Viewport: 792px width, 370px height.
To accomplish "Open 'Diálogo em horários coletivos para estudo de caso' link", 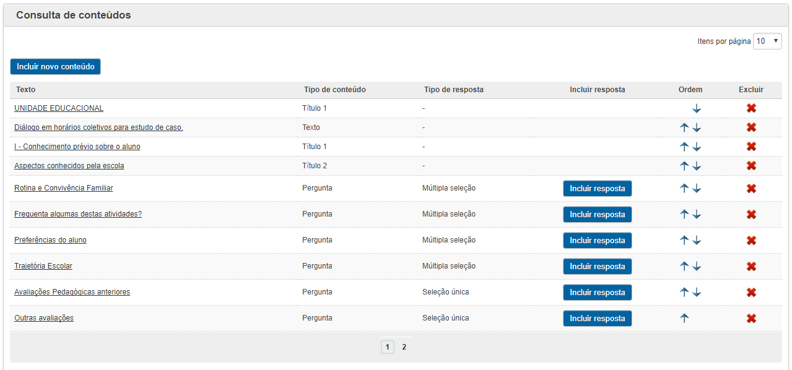I will [98, 127].
